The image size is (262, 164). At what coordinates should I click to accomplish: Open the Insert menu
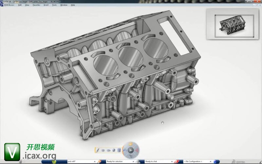coord(46,5)
